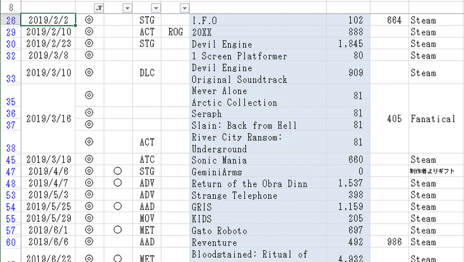The height and width of the screenshot is (262, 464).
Task: Select the price cell 1,537
Action: tap(349, 183)
